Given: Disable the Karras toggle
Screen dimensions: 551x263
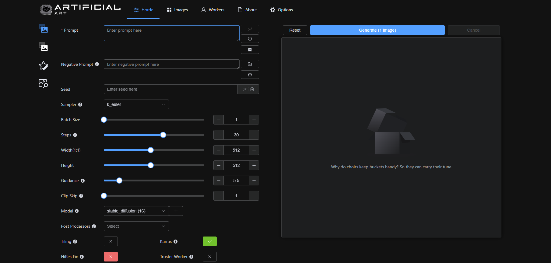Looking at the screenshot, I should pyautogui.click(x=210, y=241).
